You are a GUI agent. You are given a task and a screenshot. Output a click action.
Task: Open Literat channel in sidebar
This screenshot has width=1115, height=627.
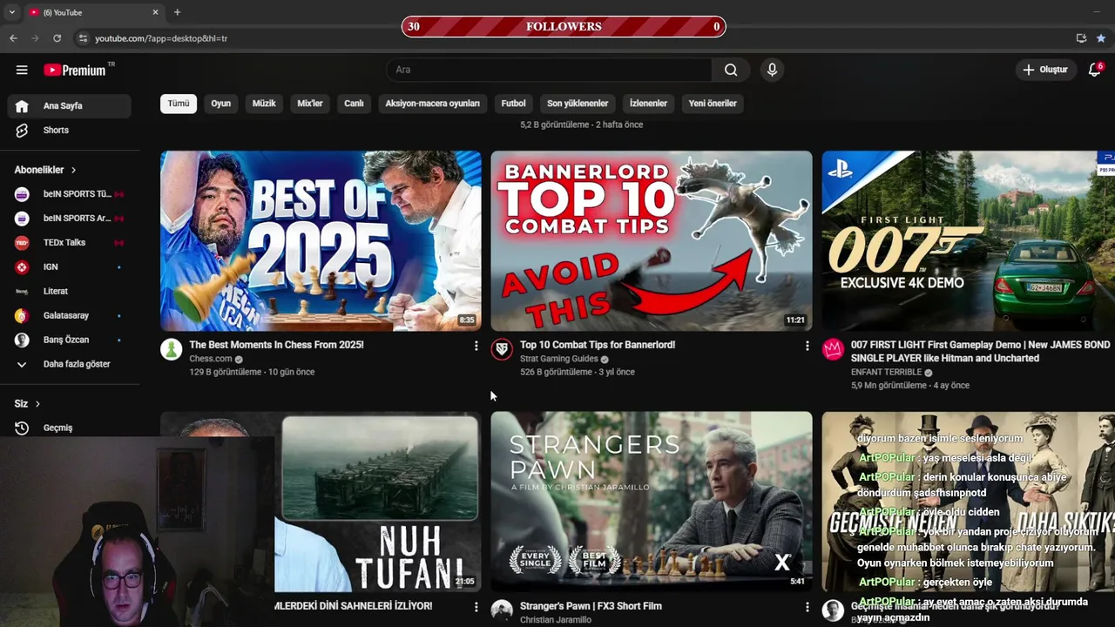[x=70, y=292]
